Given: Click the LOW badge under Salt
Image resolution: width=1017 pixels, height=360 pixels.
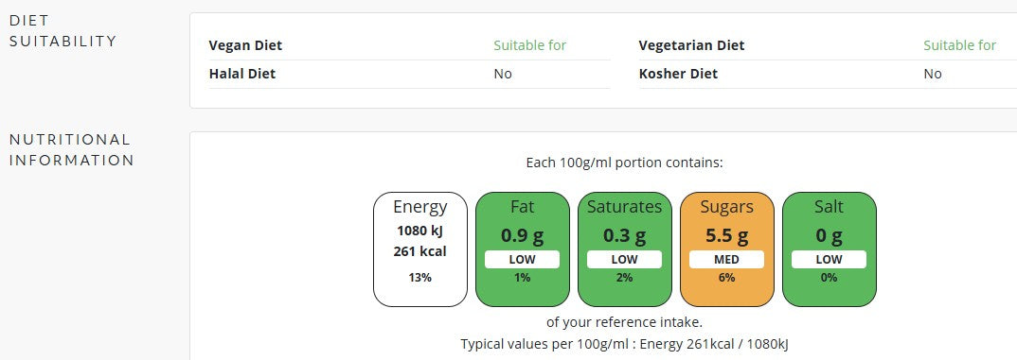Looking at the screenshot, I should (x=829, y=260).
